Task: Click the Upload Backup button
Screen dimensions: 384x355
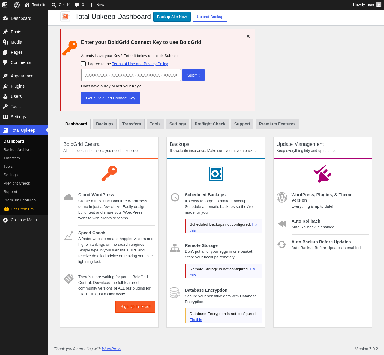Action: (x=210, y=17)
